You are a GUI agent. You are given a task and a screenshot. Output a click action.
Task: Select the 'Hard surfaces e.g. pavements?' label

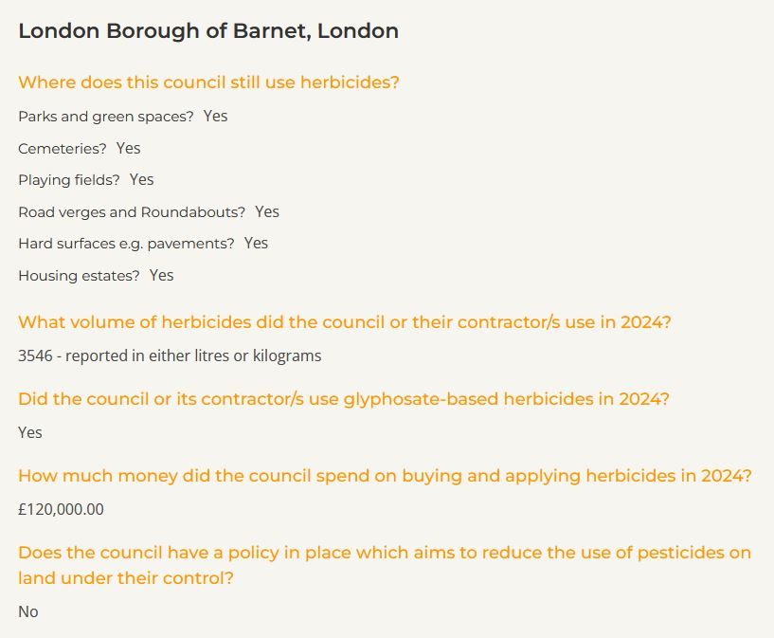tap(126, 244)
